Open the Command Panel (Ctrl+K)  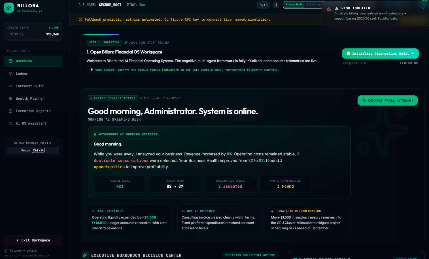[387, 100]
